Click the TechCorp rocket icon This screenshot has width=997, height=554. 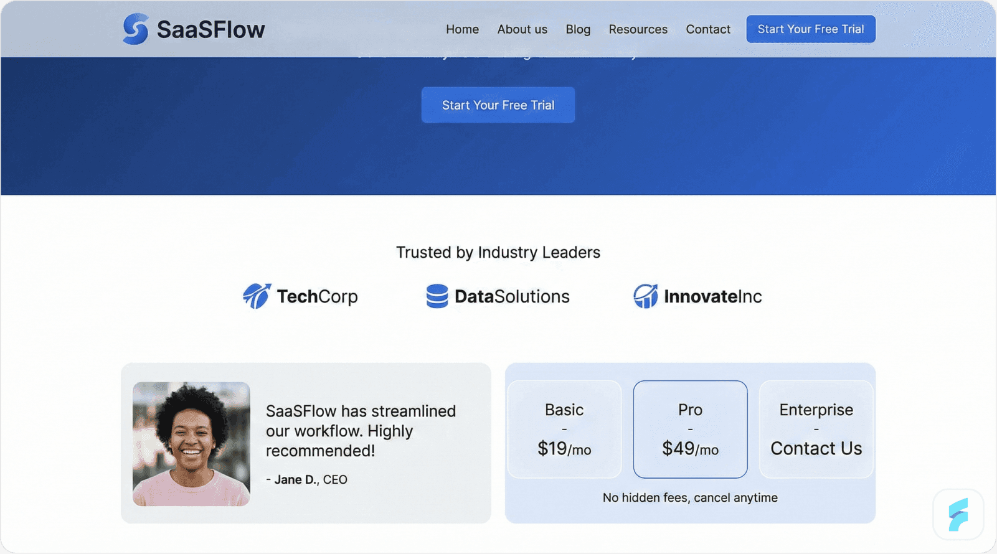257,296
